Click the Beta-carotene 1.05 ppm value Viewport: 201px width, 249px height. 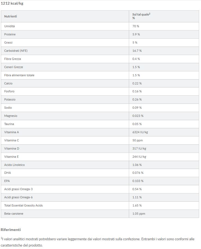(139, 214)
